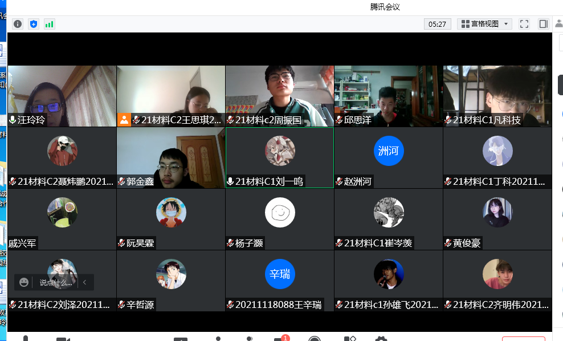Toggle the camera in bottom toolbar
The height and width of the screenshot is (341, 563).
click(63, 339)
